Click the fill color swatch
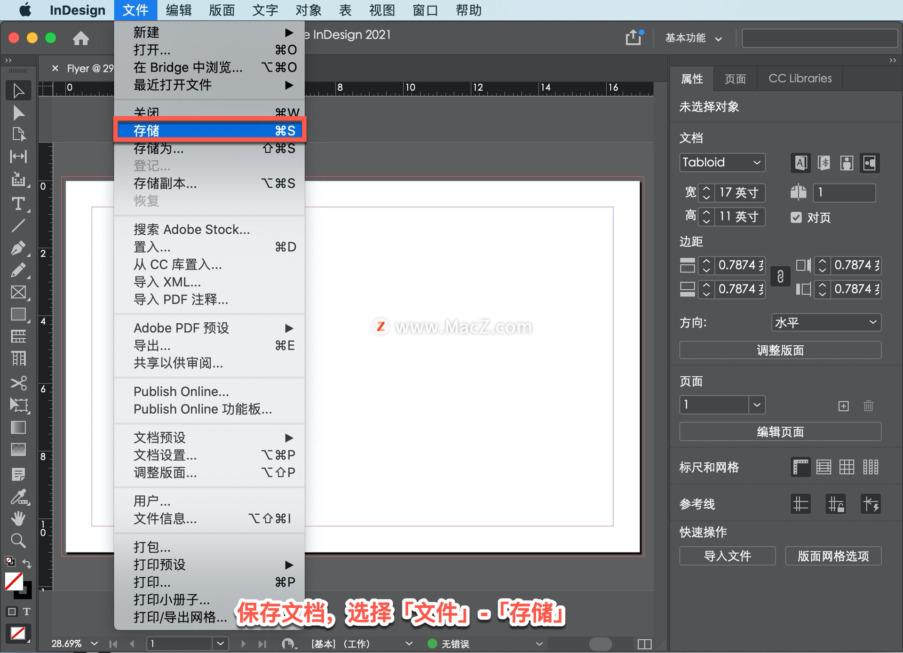The image size is (903, 653). pyautogui.click(x=14, y=581)
